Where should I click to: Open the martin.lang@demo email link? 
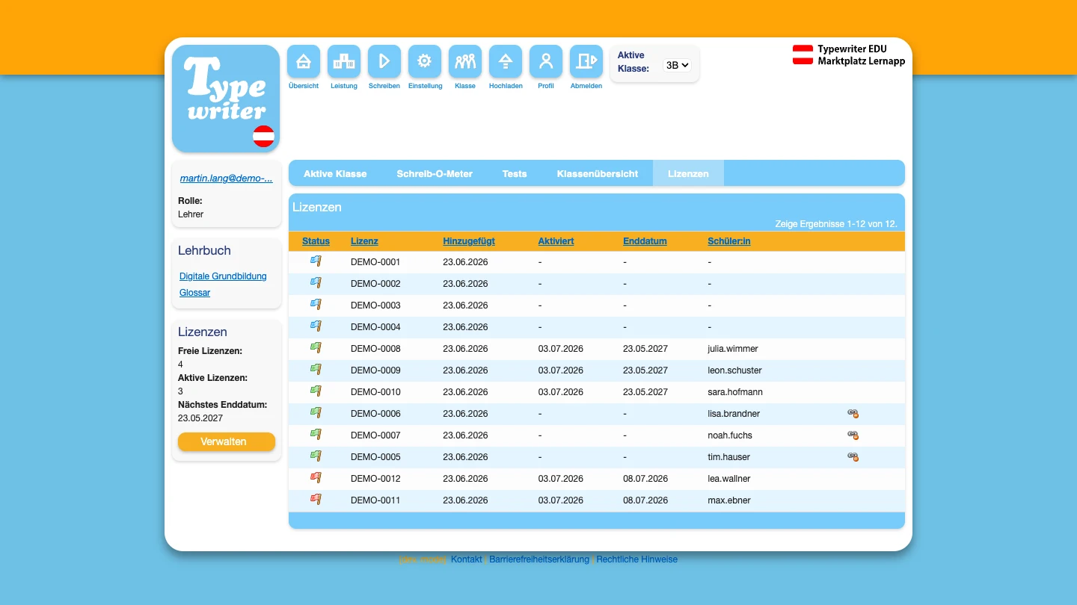[227, 179]
